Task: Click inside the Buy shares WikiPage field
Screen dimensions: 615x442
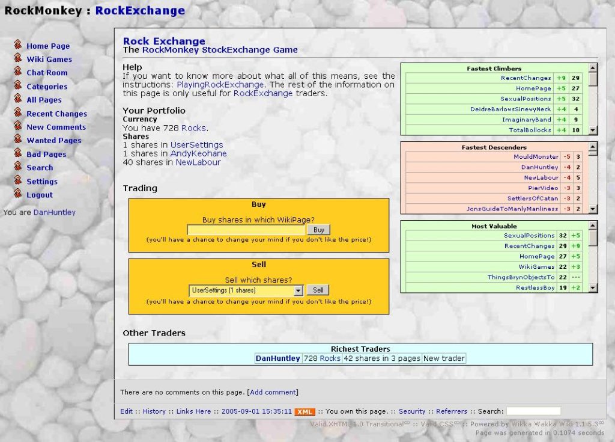Action: [x=246, y=229]
